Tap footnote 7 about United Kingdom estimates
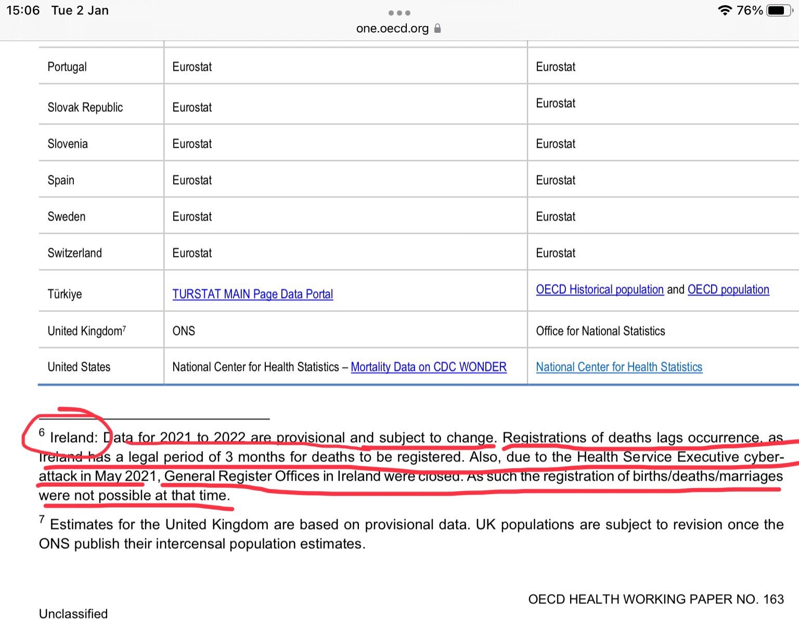799x632 pixels. (x=411, y=533)
